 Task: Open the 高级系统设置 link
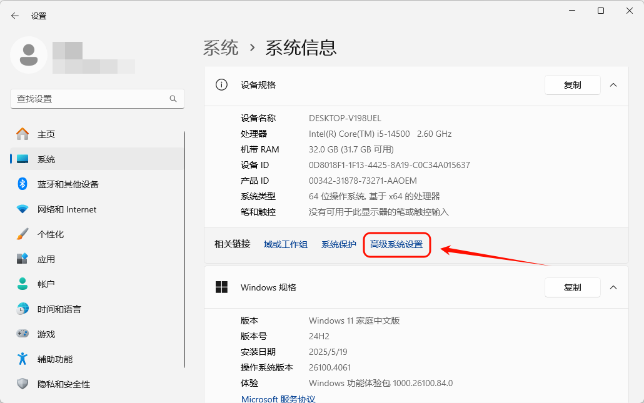point(396,244)
